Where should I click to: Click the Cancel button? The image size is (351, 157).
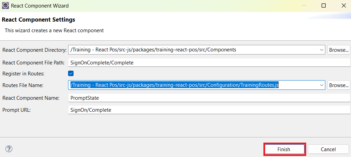328,149
